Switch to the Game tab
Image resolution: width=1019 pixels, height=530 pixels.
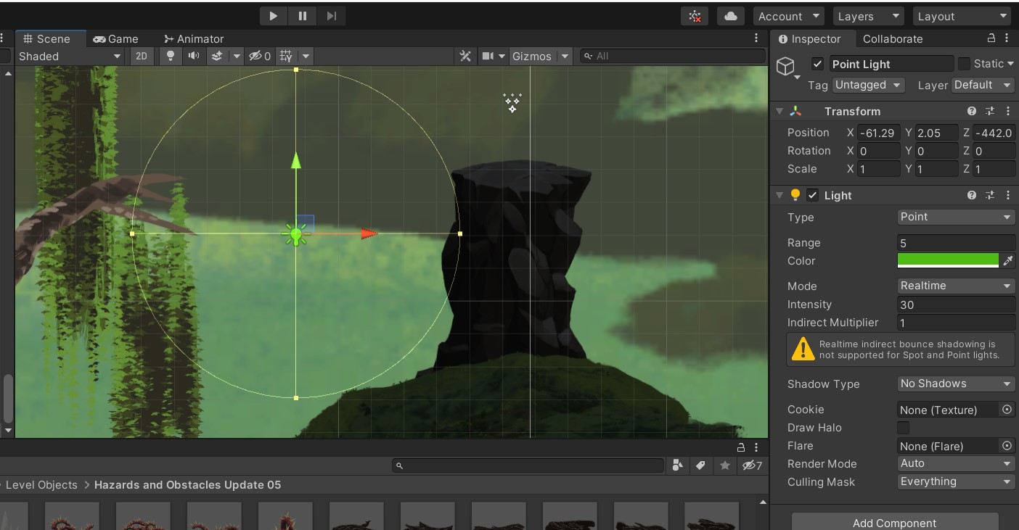tap(116, 39)
